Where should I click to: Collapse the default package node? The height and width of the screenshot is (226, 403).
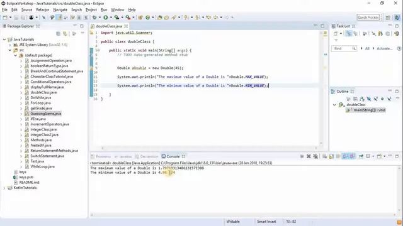[x=15, y=55]
